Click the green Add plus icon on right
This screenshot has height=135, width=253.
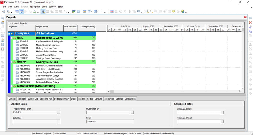[x=250, y=18]
